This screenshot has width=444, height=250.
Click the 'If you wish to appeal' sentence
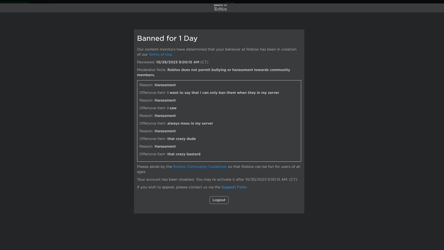[192, 187]
